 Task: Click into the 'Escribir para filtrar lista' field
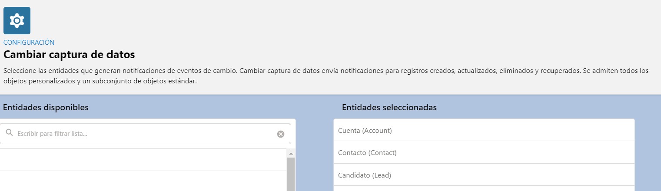(x=143, y=134)
